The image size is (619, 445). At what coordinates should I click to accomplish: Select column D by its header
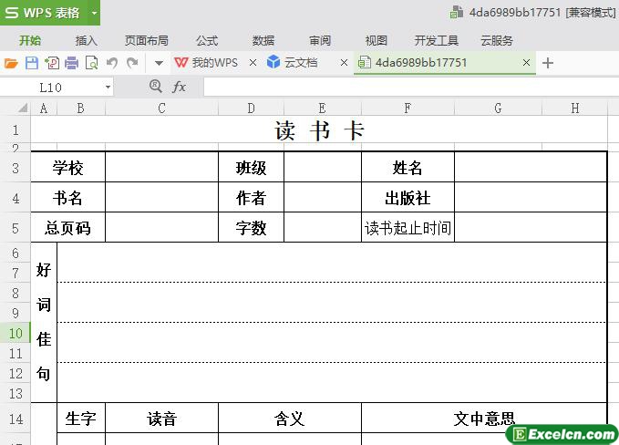[x=251, y=109]
